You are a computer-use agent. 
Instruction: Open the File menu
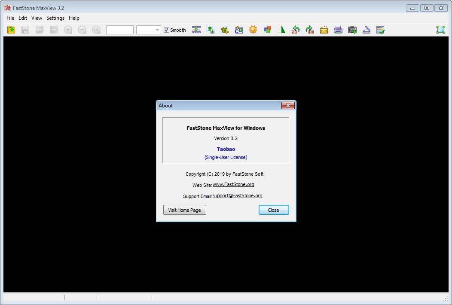[x=10, y=18]
